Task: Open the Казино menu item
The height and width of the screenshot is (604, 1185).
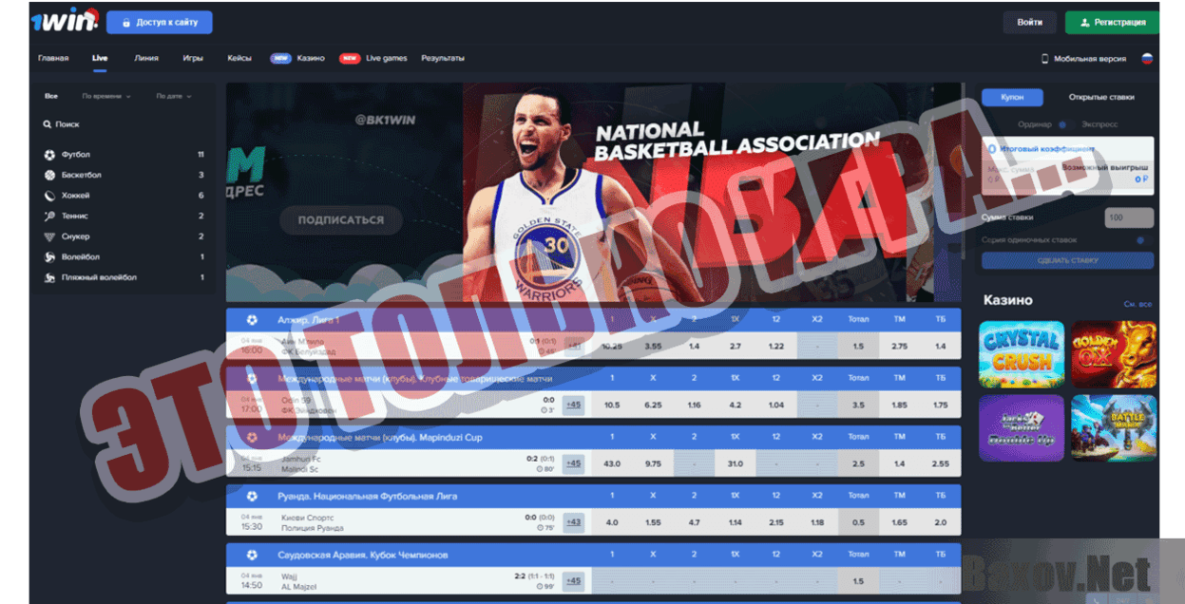Action: click(310, 59)
